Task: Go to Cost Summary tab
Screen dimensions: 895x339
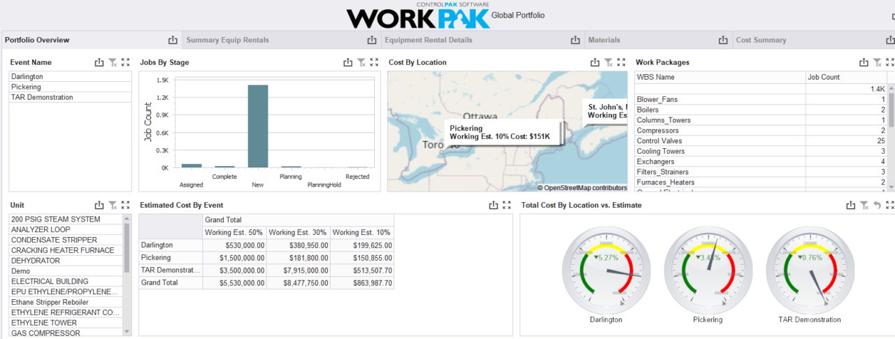Action: (761, 40)
